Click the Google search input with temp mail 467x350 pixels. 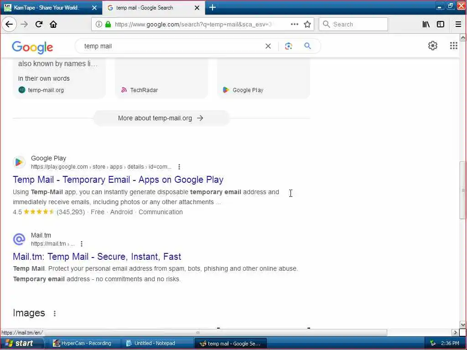tap(173, 46)
